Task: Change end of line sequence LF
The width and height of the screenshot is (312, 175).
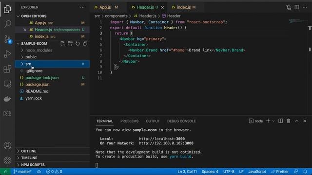Action: pyautogui.click(x=241, y=172)
